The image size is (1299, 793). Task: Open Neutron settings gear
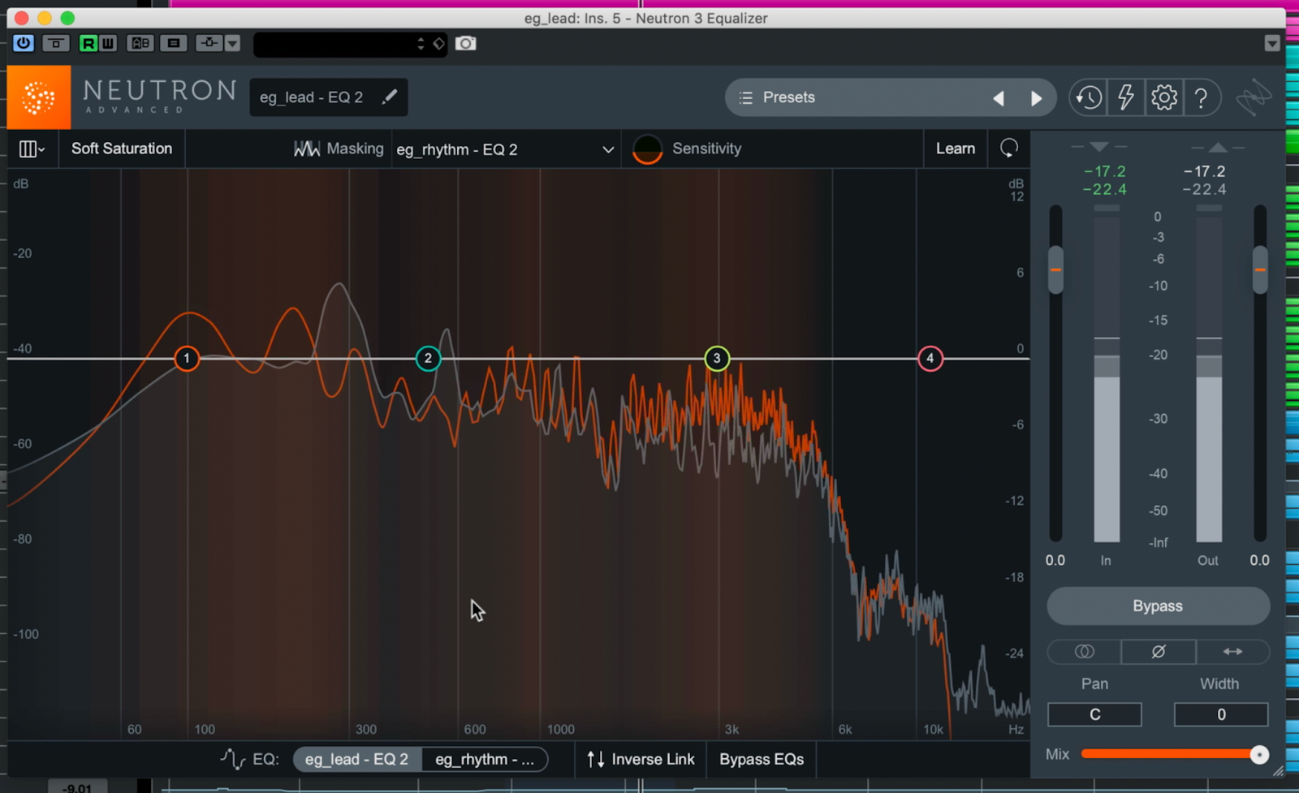pos(1163,97)
